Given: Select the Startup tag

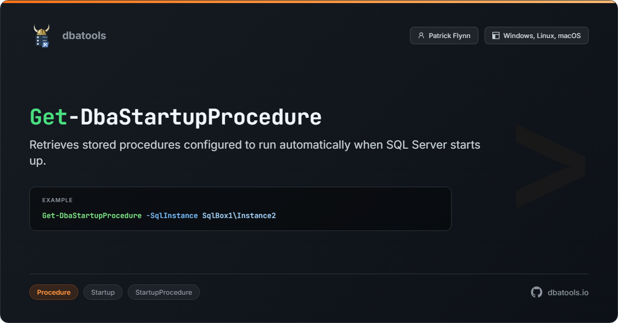Looking at the screenshot, I should (103, 292).
